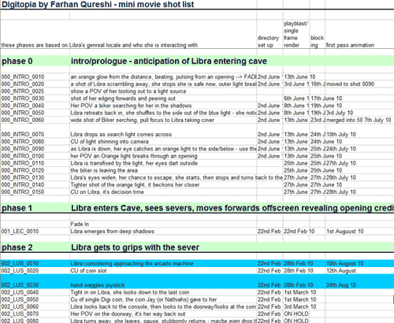Click description 'shot of her edging forwards and peering out'
The width and height of the screenshot is (394, 323).
pyautogui.click(x=123, y=98)
